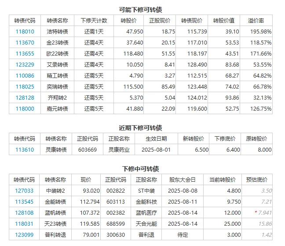Viewport: 285px width, 246px height.
Task: Open bond code link 113670
Action: tap(25, 43)
